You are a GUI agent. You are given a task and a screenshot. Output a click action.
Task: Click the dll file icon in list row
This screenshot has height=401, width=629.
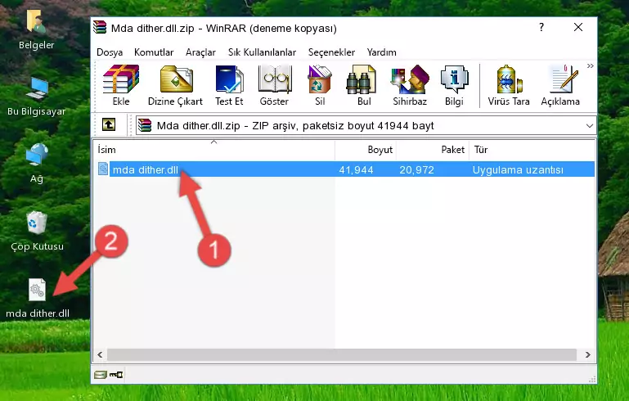(x=103, y=169)
